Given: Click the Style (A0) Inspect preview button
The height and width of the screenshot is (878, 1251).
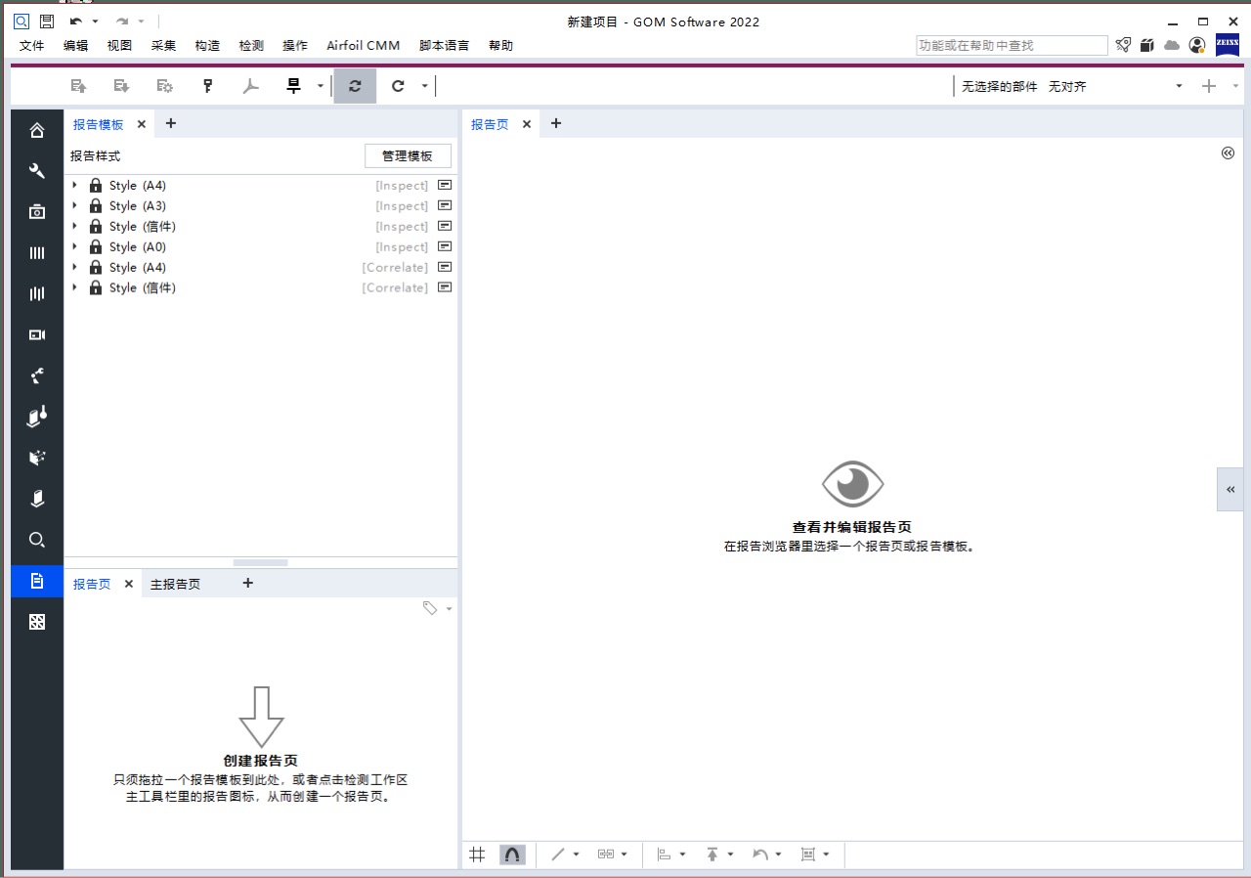Looking at the screenshot, I should tap(445, 246).
